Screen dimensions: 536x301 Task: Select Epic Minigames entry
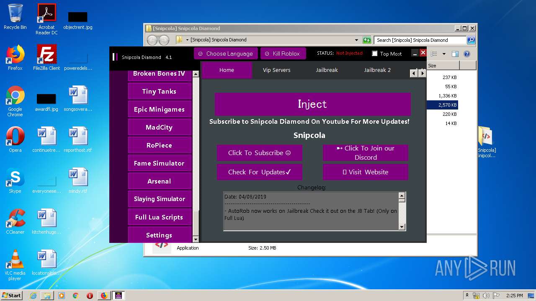click(159, 109)
